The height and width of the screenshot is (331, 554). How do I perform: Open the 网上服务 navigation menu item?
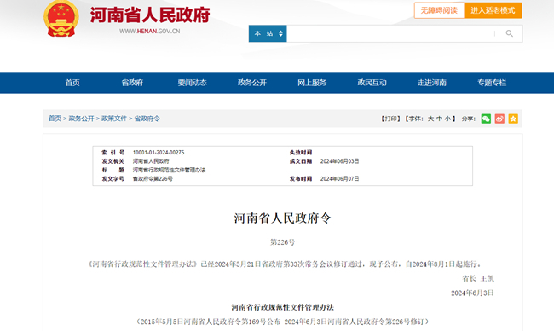[x=312, y=83]
